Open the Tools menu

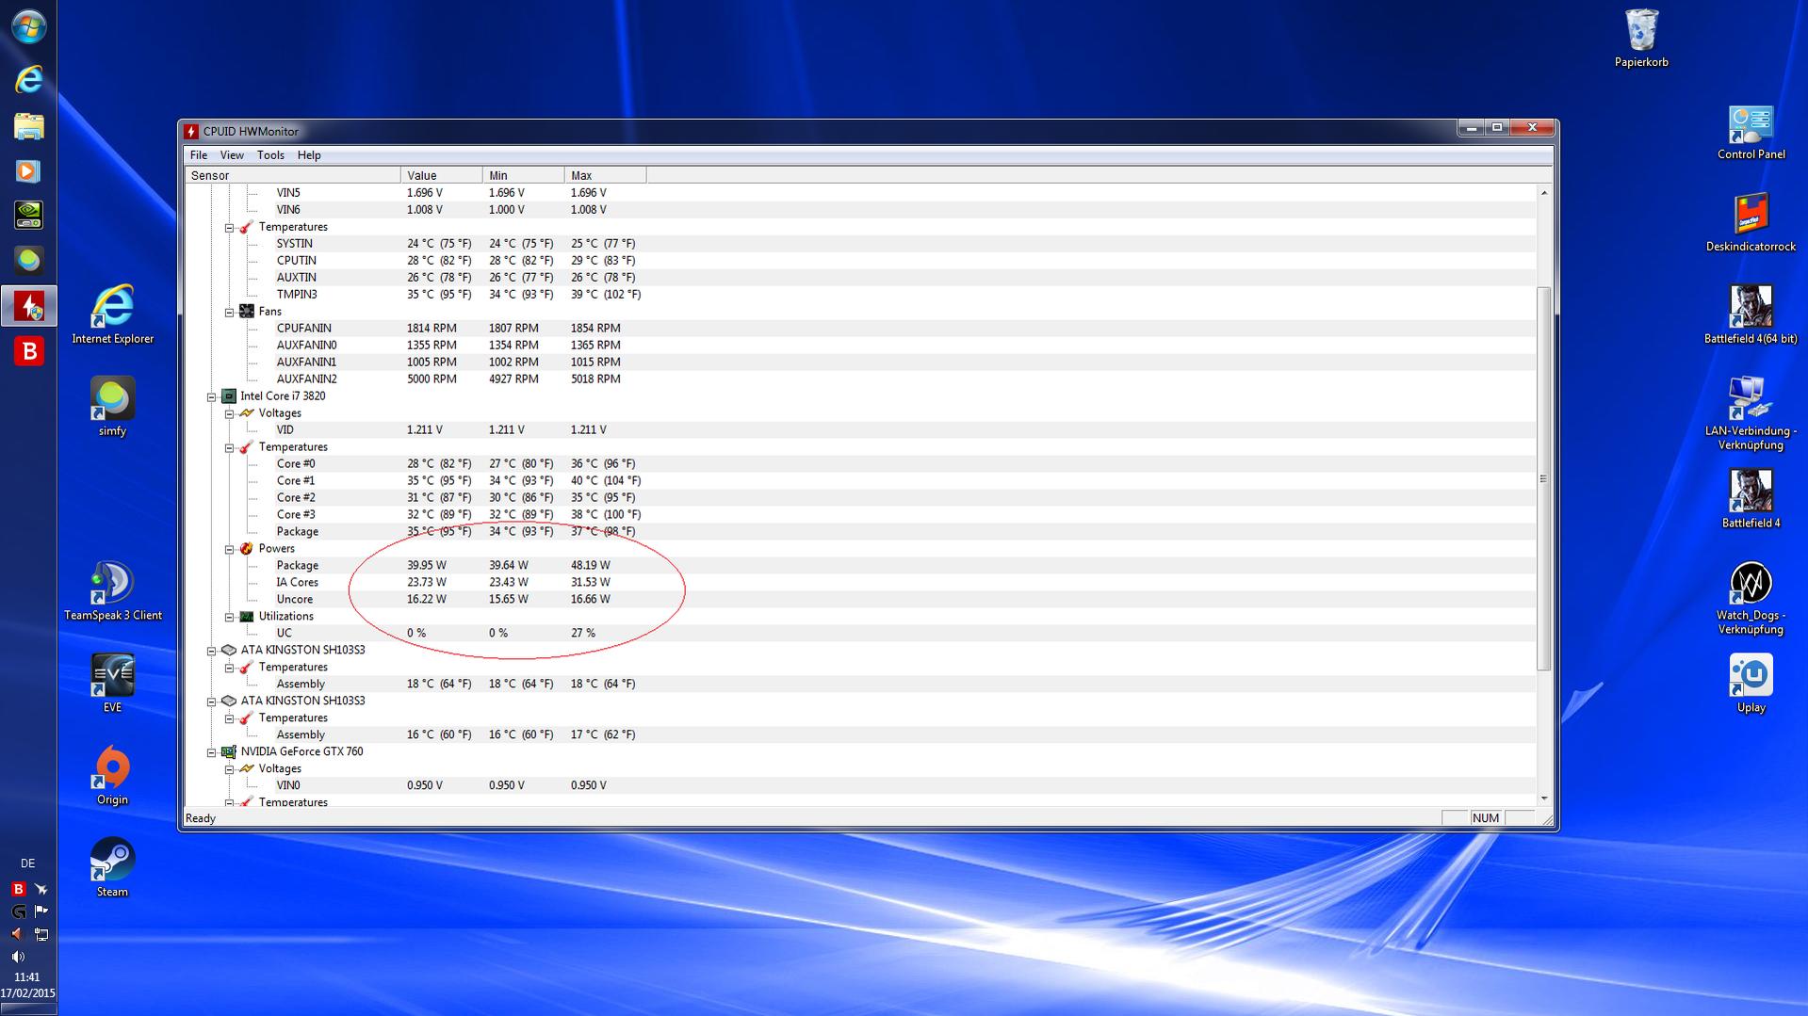pyautogui.click(x=270, y=155)
